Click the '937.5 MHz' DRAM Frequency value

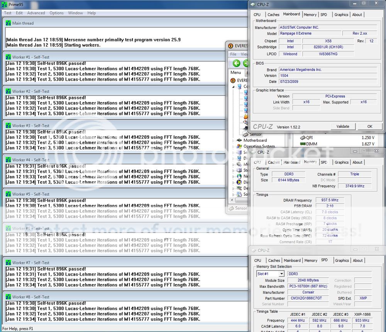click(x=330, y=200)
